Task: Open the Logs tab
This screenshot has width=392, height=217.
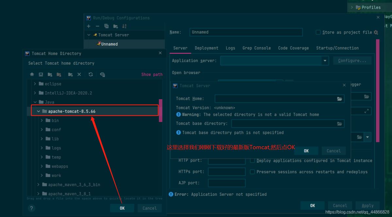Action: tap(230, 48)
